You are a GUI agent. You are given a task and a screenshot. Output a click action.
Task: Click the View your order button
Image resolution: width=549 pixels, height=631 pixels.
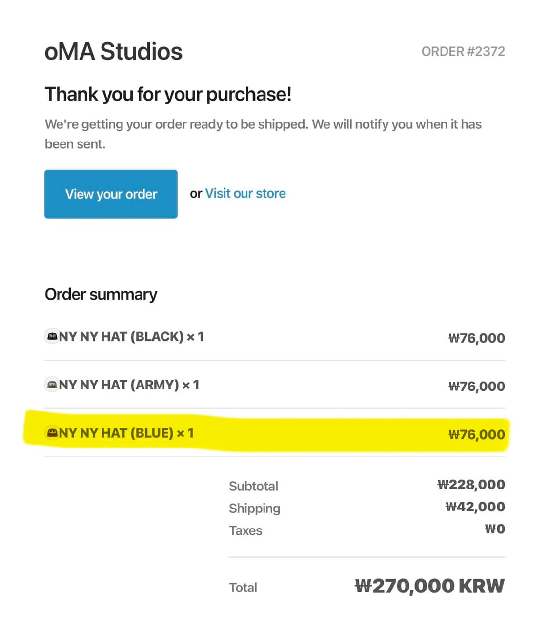point(111,194)
